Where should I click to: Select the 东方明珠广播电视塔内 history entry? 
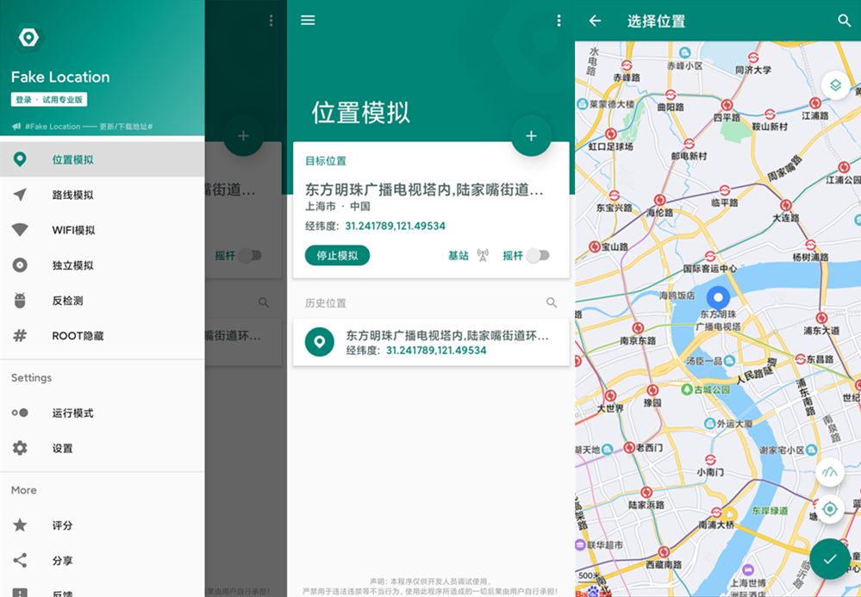(431, 342)
